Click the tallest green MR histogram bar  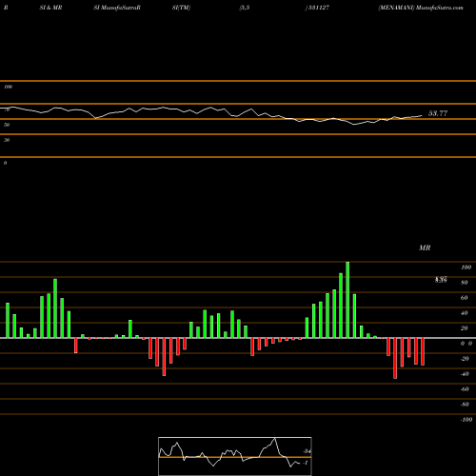click(347, 300)
